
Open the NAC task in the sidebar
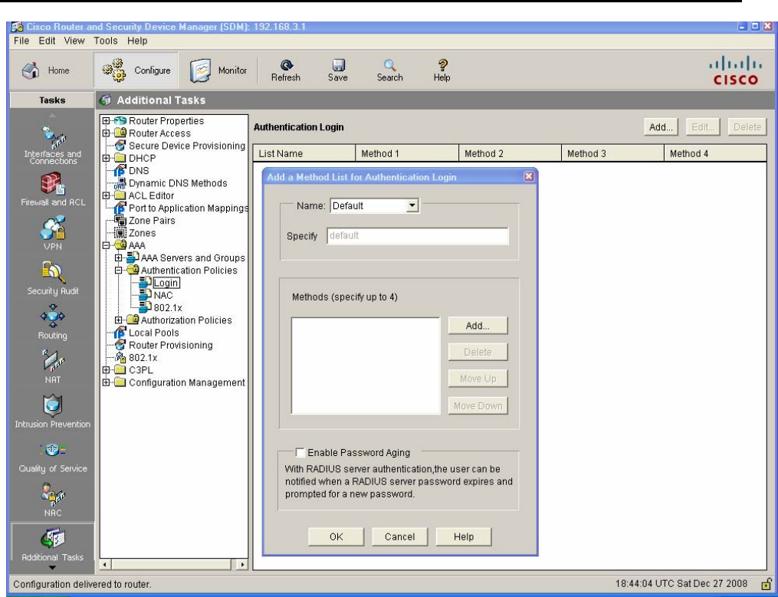[x=53, y=500]
